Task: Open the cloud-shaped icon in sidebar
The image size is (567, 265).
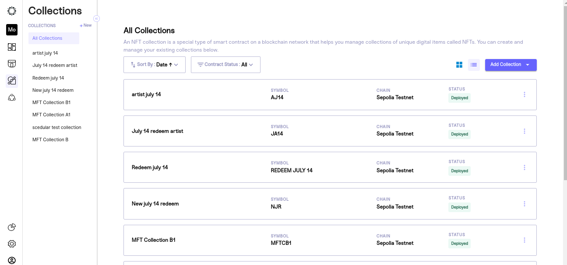Action: 12,98
